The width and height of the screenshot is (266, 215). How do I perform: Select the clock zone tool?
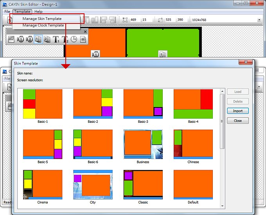click(74, 39)
